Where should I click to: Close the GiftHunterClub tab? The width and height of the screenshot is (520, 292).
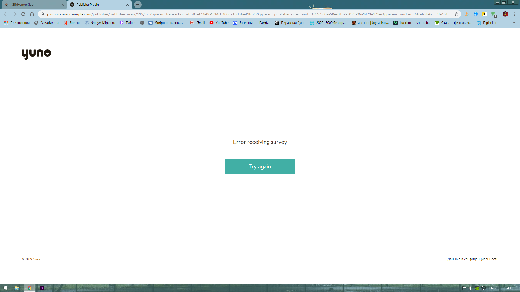(63, 5)
